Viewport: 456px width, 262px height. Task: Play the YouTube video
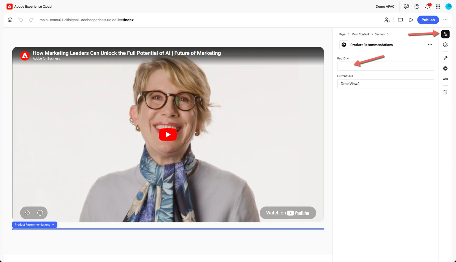168,135
